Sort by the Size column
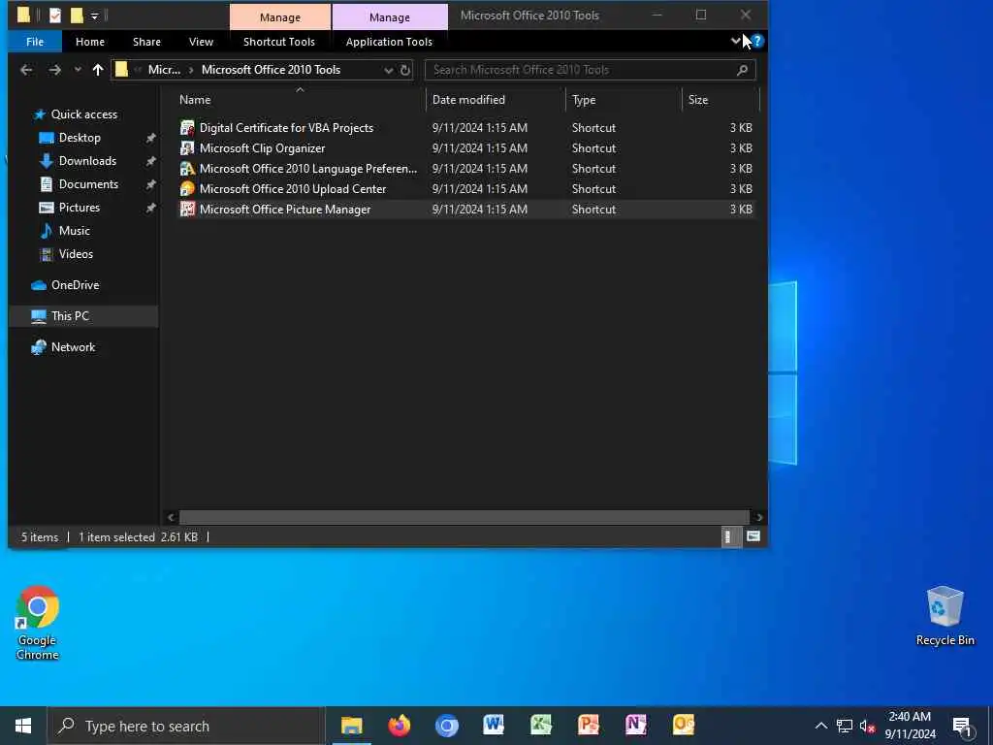Viewport: 993px width, 745px height. [x=721, y=100]
